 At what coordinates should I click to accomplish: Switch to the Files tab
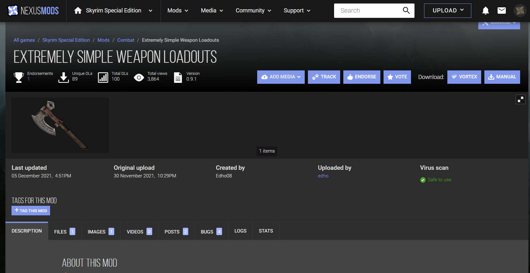pyautogui.click(x=64, y=232)
